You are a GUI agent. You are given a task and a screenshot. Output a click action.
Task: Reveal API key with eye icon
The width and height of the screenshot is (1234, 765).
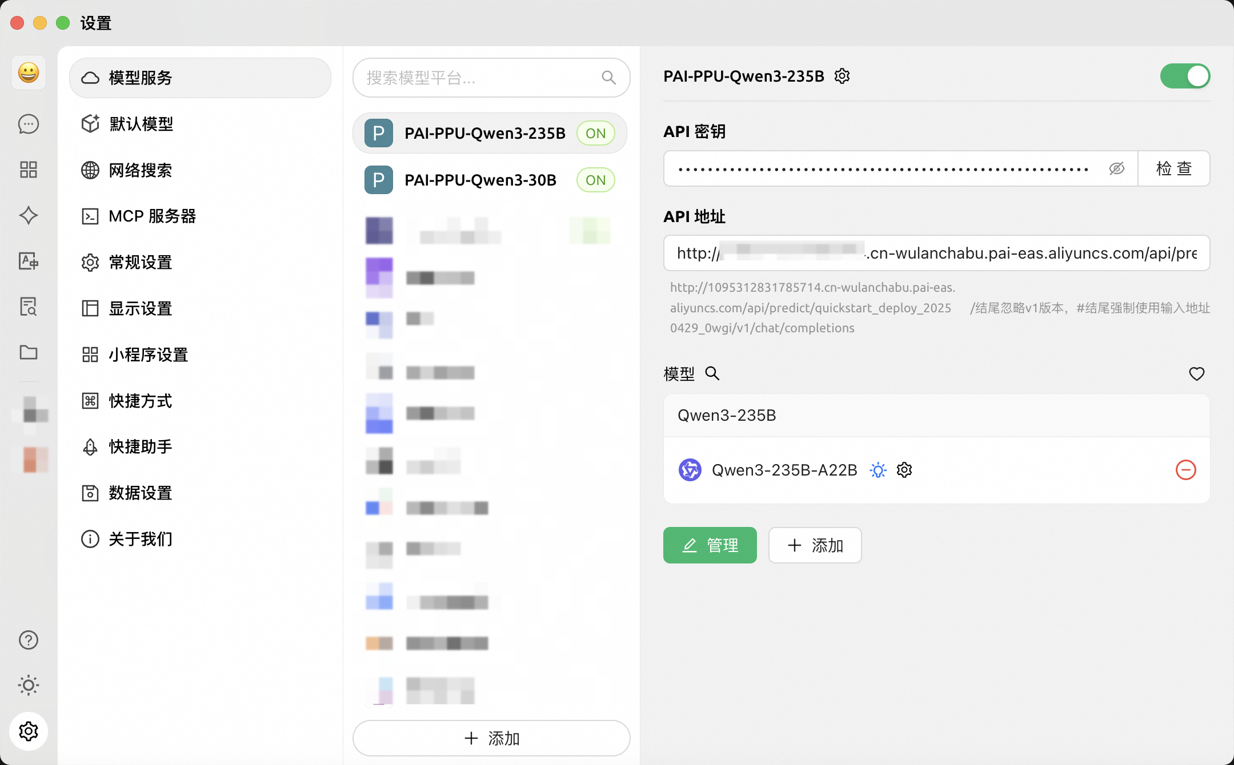1116,168
